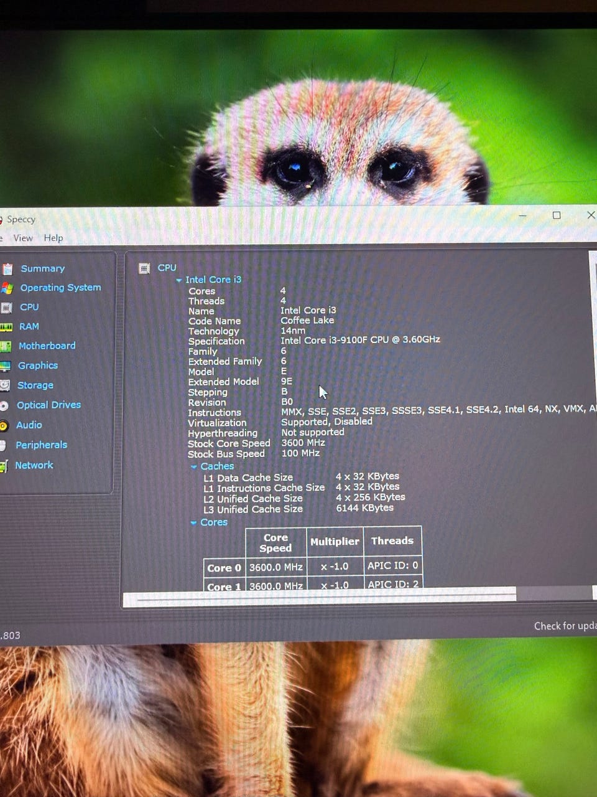Open the Audio section
This screenshot has width=597, height=797.
(x=29, y=425)
